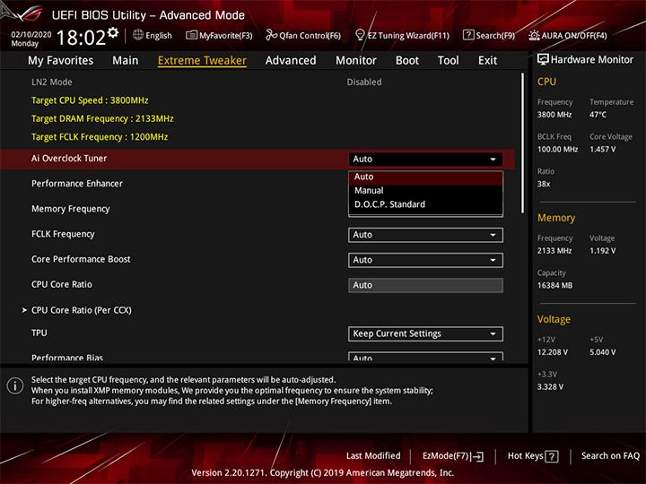Screen dimensions: 646x484
Task: Open MyFavorite(F3) folder icon
Action: [x=192, y=35]
